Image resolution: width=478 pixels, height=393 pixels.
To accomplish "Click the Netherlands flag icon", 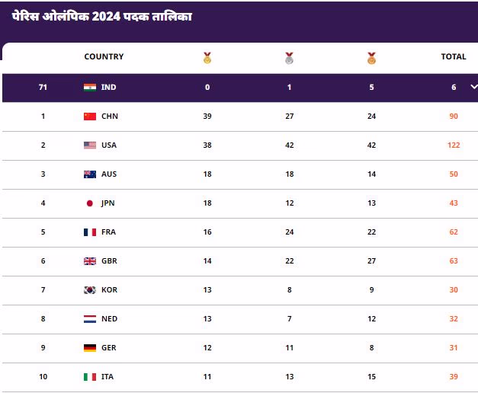I will [90, 319].
